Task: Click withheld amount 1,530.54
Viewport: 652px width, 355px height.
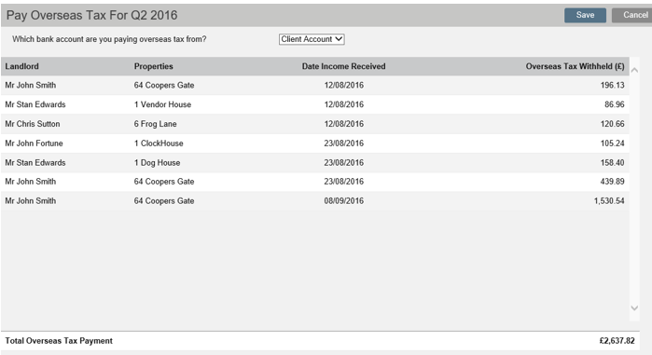Action: coord(609,201)
